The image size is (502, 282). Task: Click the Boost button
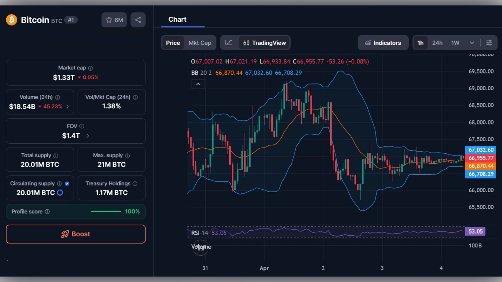tap(75, 234)
